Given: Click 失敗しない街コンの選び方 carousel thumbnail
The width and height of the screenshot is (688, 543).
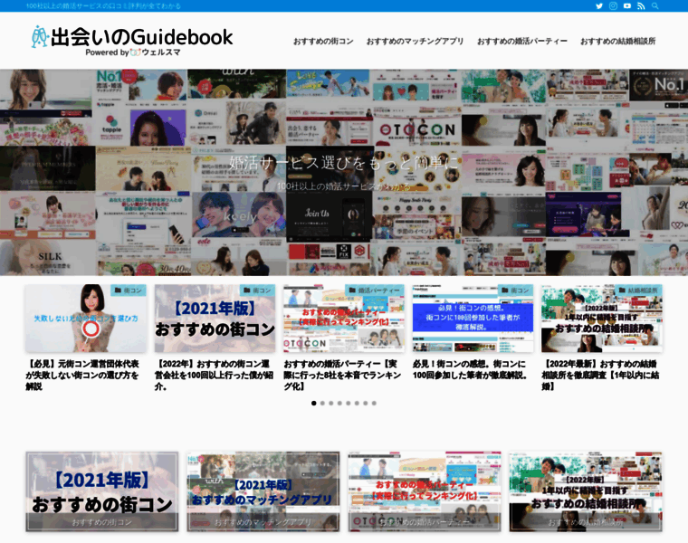Looking at the screenshot, I should (x=86, y=319).
